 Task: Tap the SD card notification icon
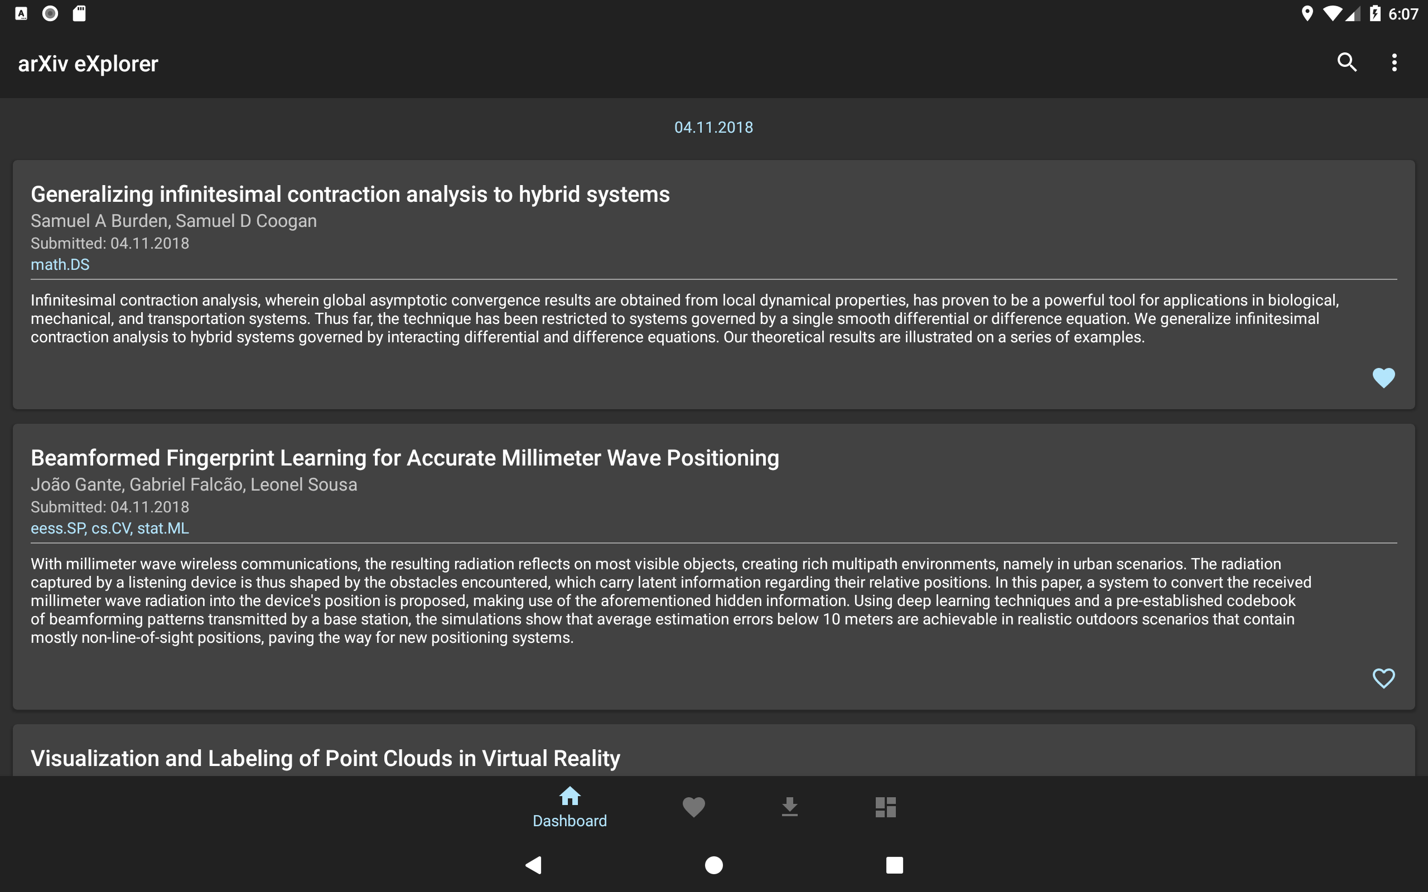(79, 13)
